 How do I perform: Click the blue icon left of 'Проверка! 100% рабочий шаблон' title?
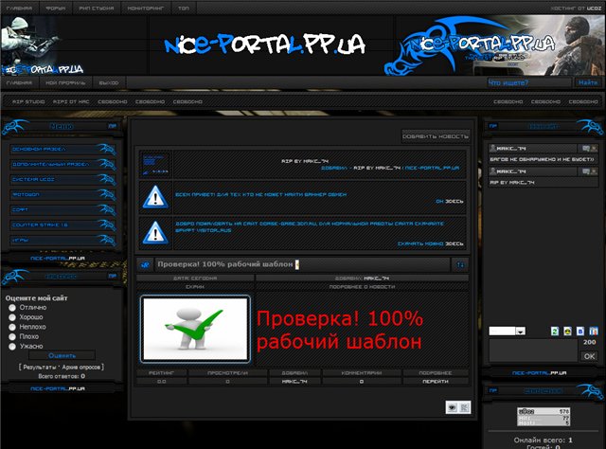click(145, 265)
